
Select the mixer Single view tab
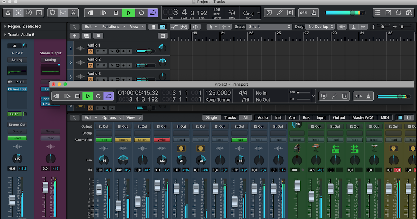coord(212,117)
